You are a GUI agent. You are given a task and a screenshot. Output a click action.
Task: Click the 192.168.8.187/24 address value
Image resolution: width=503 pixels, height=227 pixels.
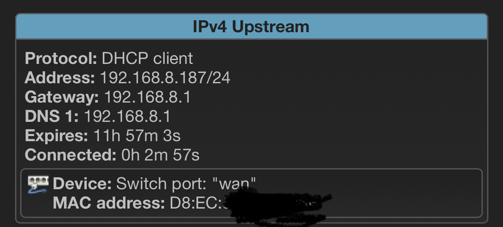pos(165,78)
